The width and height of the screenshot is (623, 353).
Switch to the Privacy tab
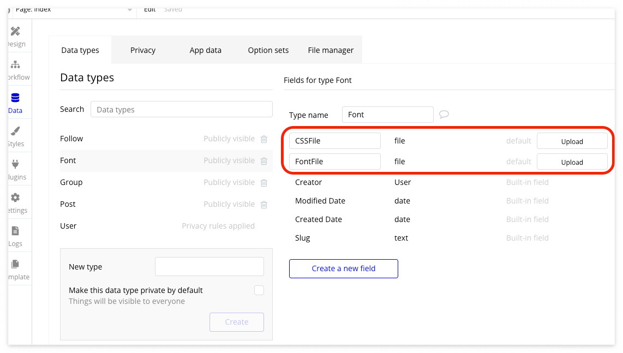pyautogui.click(x=143, y=50)
